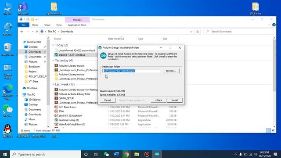Collapse the Last week (13) group
This screenshot has height=158, width=281.
pyautogui.click(x=53, y=84)
